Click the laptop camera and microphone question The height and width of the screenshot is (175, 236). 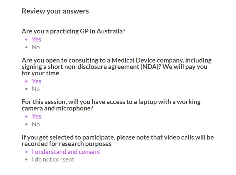[x=111, y=105]
